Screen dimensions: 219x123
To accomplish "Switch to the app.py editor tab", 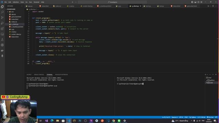I will click(x=30, y=6).
